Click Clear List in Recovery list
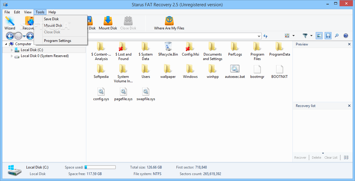355x181 pixels. (331, 158)
